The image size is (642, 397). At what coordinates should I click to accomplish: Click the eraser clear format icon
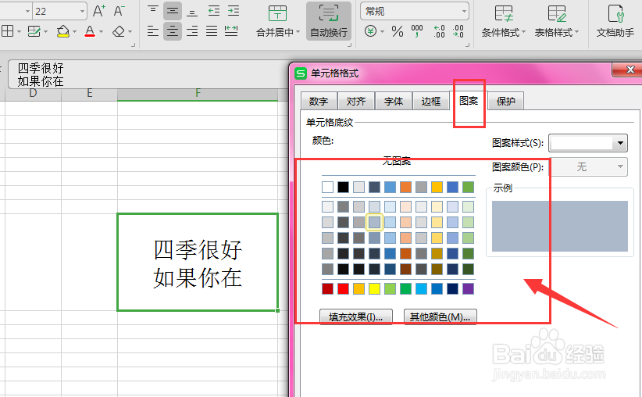click(119, 31)
